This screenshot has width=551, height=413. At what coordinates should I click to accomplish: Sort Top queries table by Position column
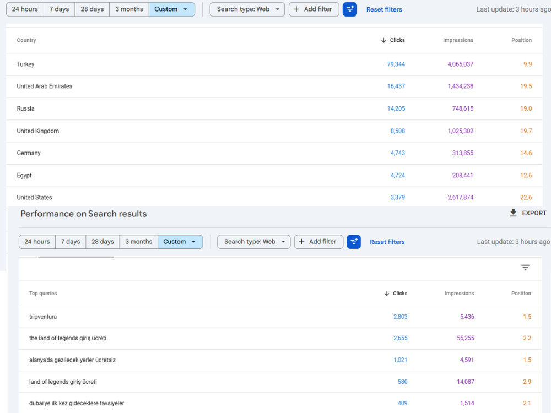point(521,294)
